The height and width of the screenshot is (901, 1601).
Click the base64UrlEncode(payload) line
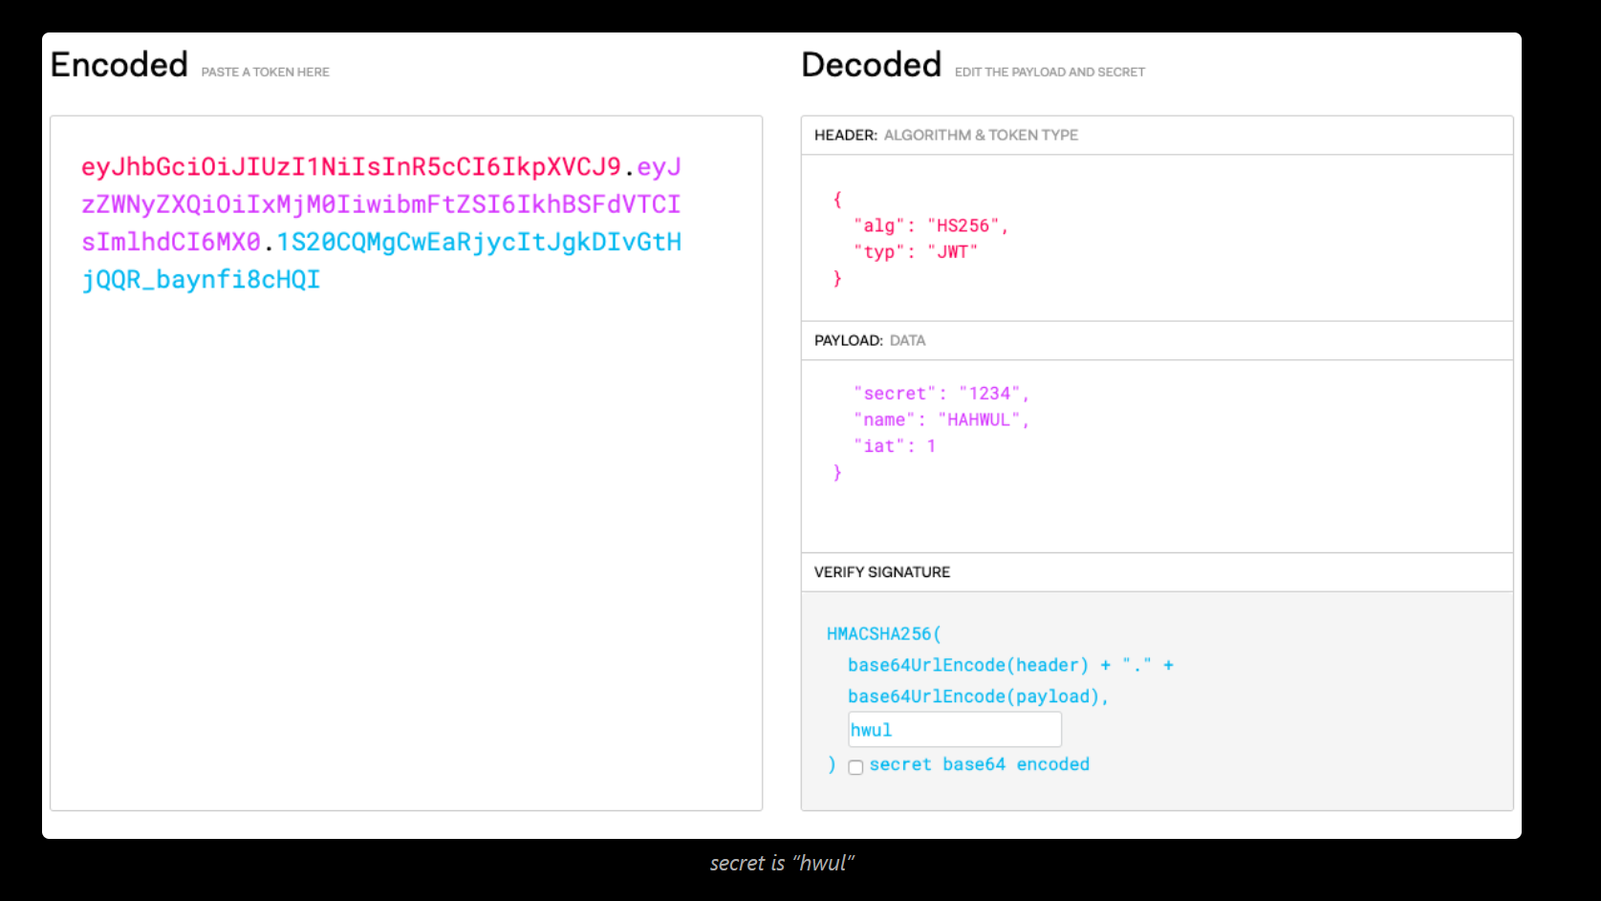[x=978, y=697]
